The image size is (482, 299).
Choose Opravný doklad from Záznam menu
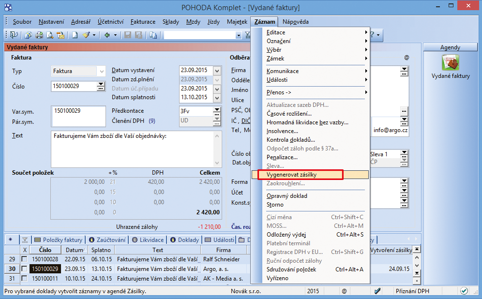click(x=316, y=196)
